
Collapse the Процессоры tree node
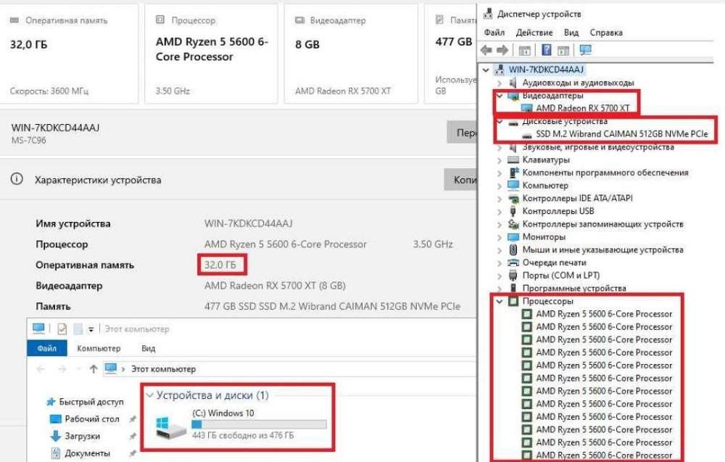pos(500,301)
